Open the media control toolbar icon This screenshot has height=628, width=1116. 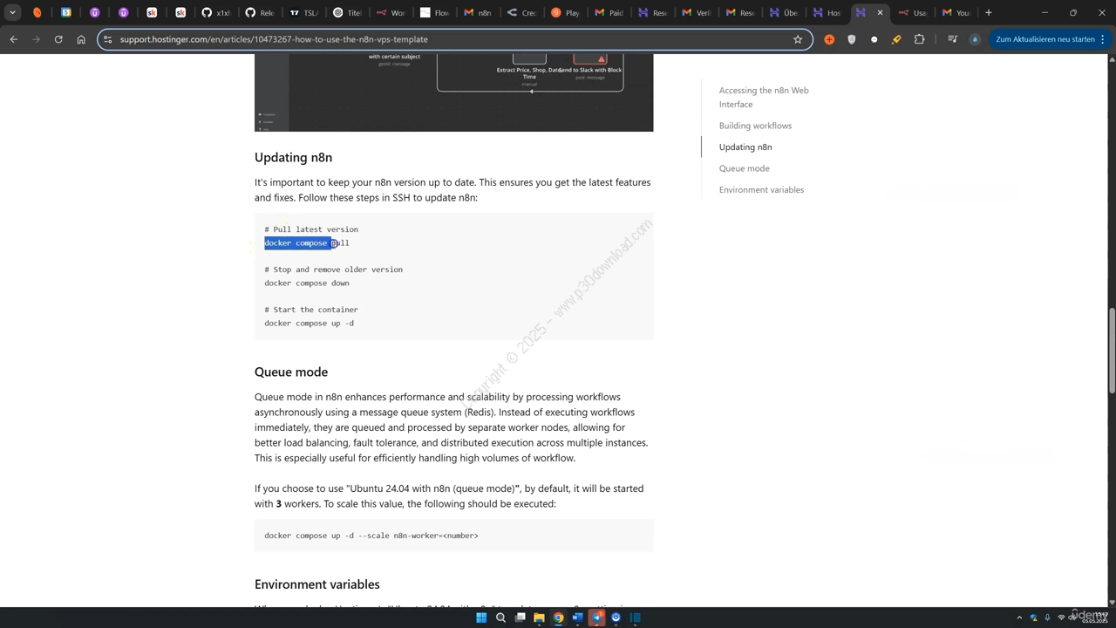click(952, 39)
